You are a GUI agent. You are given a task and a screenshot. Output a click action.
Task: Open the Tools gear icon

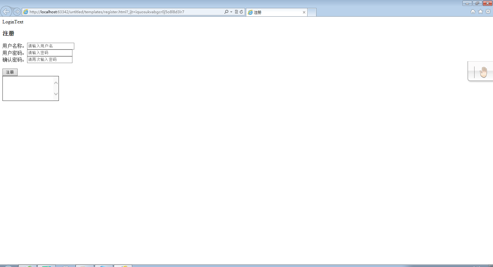[x=488, y=12]
